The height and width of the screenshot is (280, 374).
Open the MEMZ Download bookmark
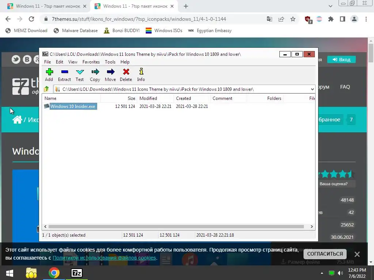tap(26, 31)
